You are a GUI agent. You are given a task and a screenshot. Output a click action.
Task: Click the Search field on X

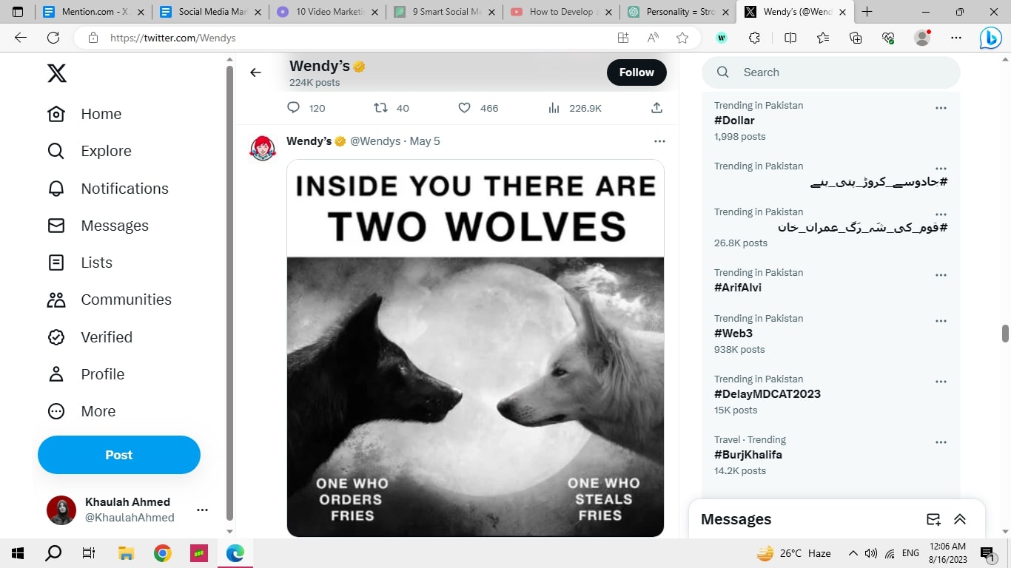830,72
